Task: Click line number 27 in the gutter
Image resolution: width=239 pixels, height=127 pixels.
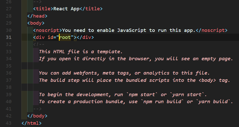Action: tap(9, 9)
